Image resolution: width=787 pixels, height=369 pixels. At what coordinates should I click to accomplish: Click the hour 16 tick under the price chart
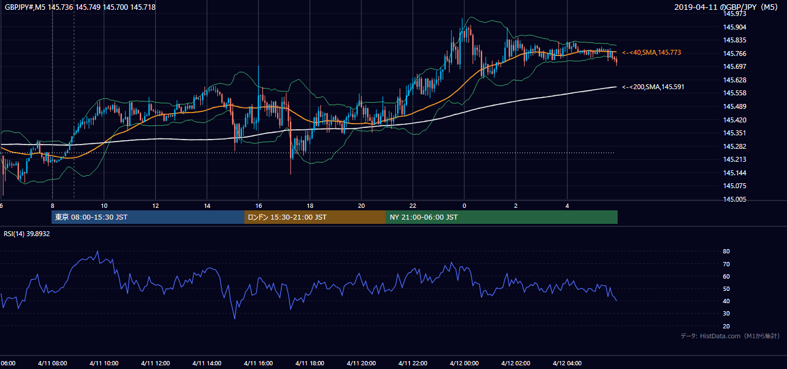(259, 206)
